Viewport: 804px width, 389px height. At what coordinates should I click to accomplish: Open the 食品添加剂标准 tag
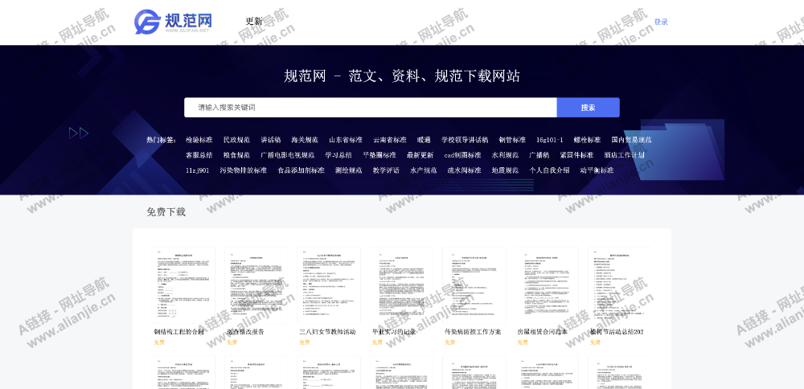point(301,170)
